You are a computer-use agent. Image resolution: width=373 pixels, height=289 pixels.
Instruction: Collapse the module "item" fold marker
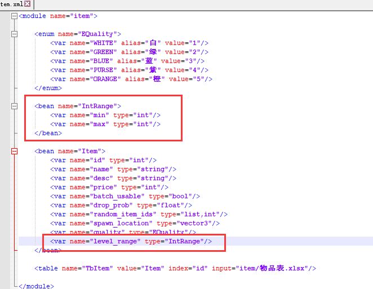tap(14, 16)
